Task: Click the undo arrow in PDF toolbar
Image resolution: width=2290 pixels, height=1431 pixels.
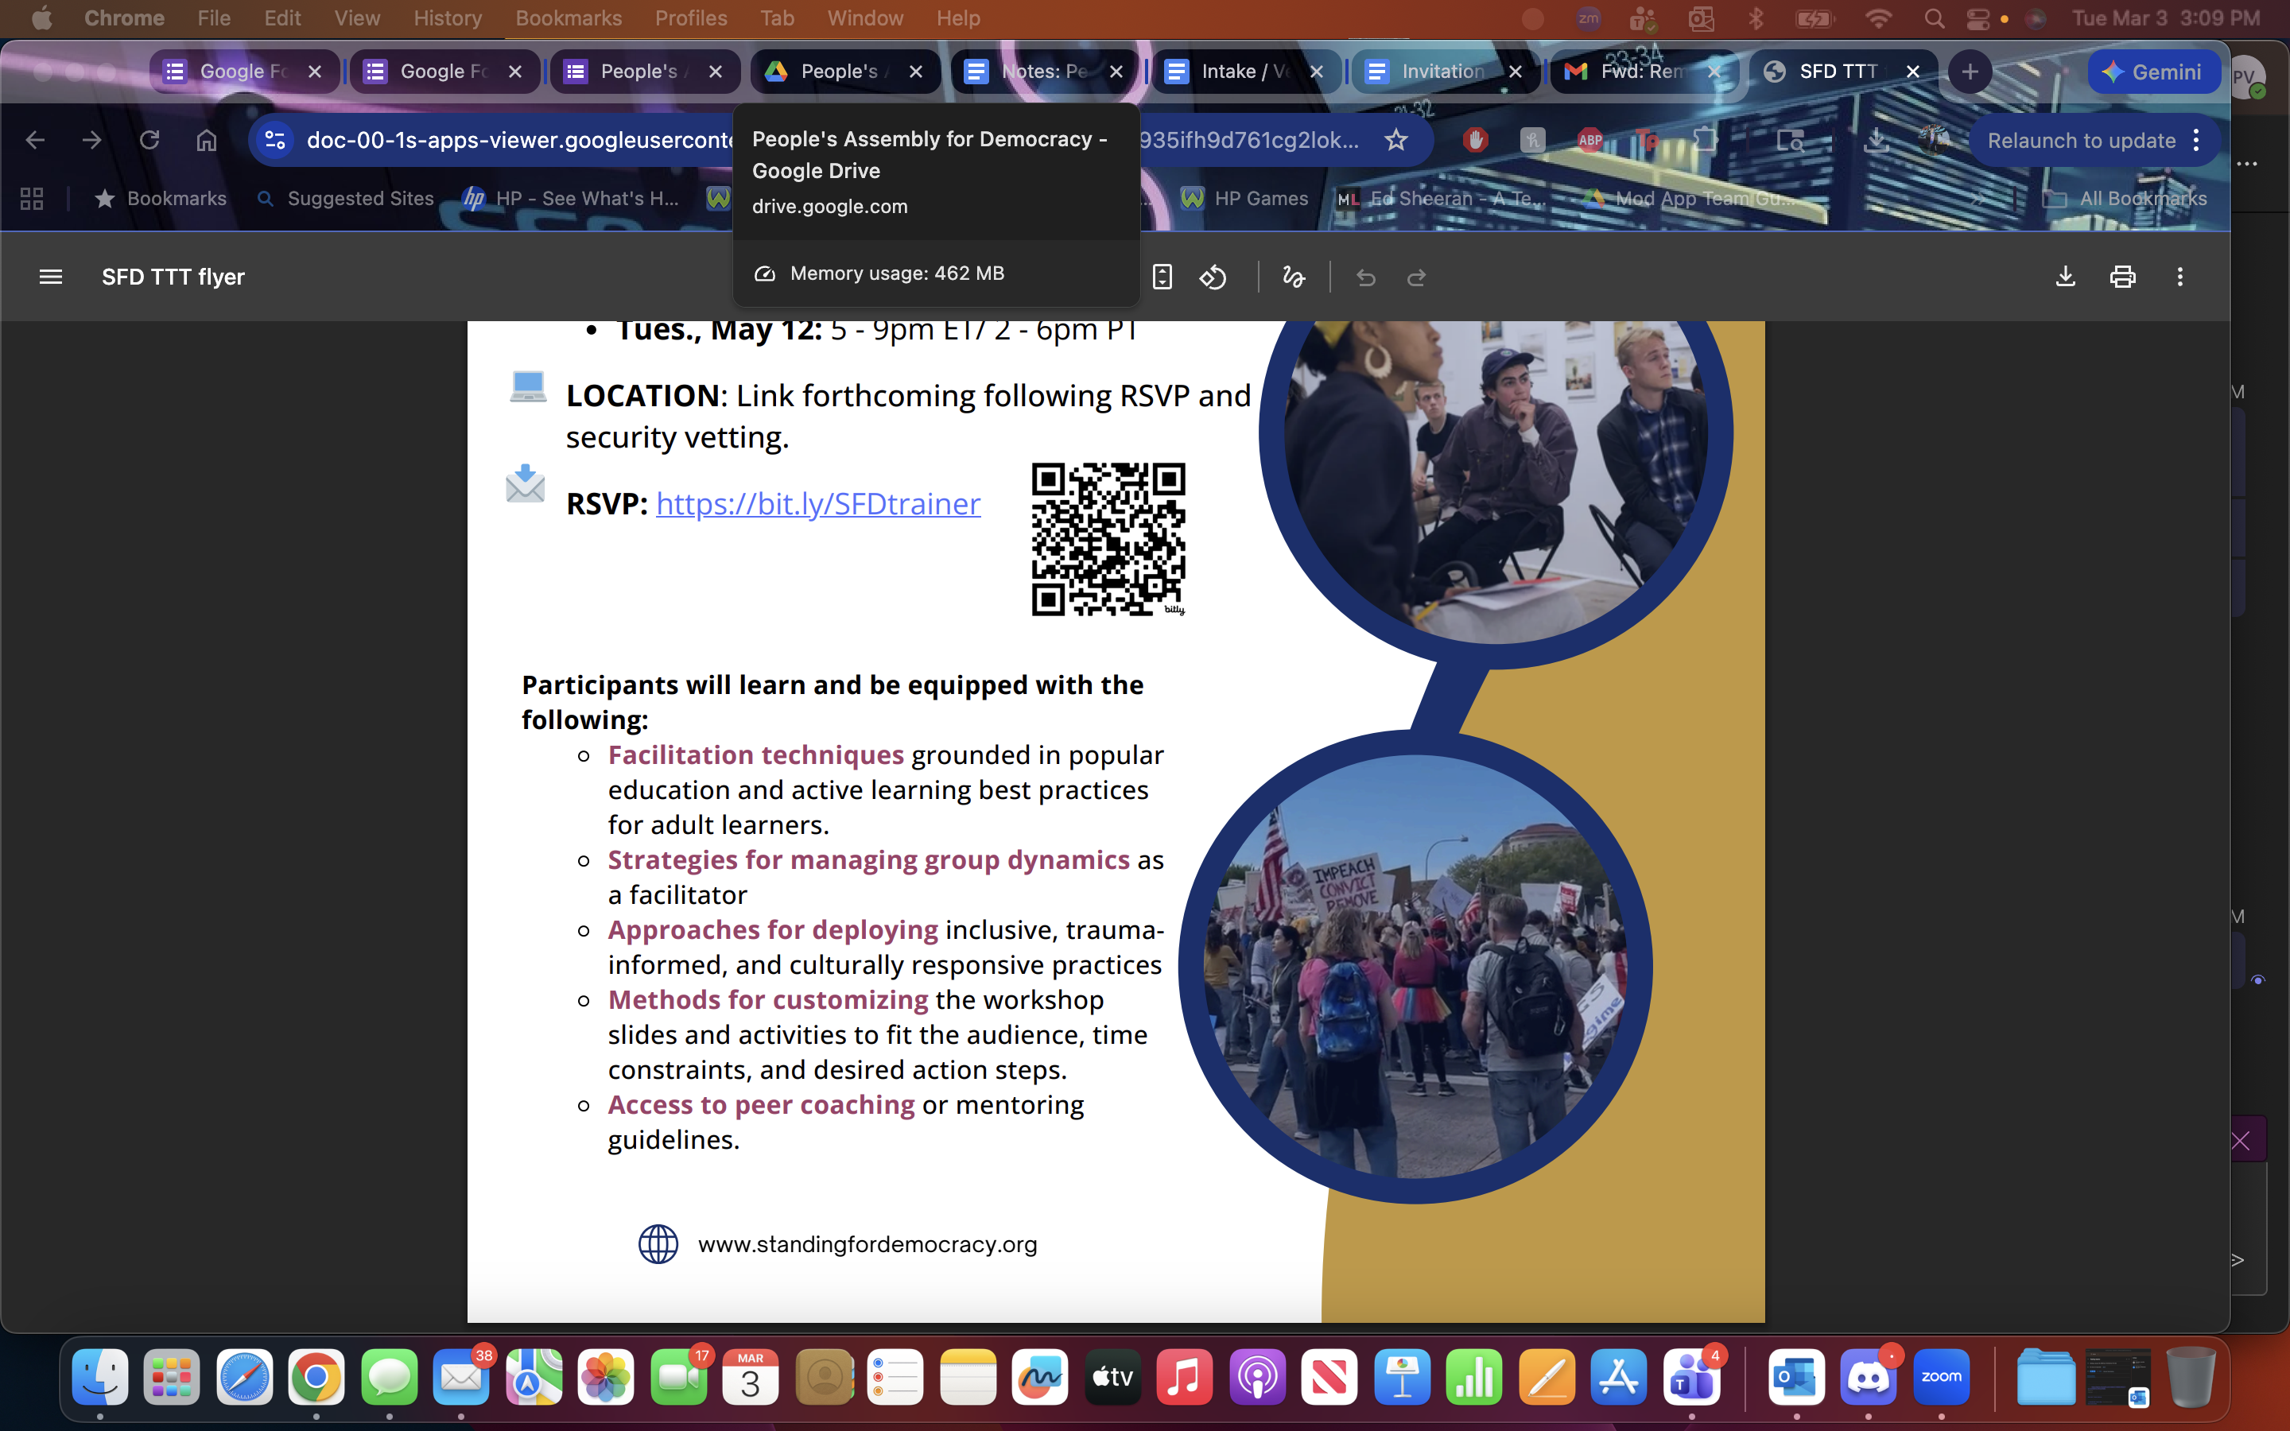Action: click(1364, 277)
